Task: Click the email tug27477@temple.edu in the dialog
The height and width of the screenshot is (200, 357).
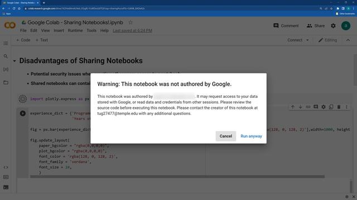Action: pyautogui.click(x=118, y=113)
